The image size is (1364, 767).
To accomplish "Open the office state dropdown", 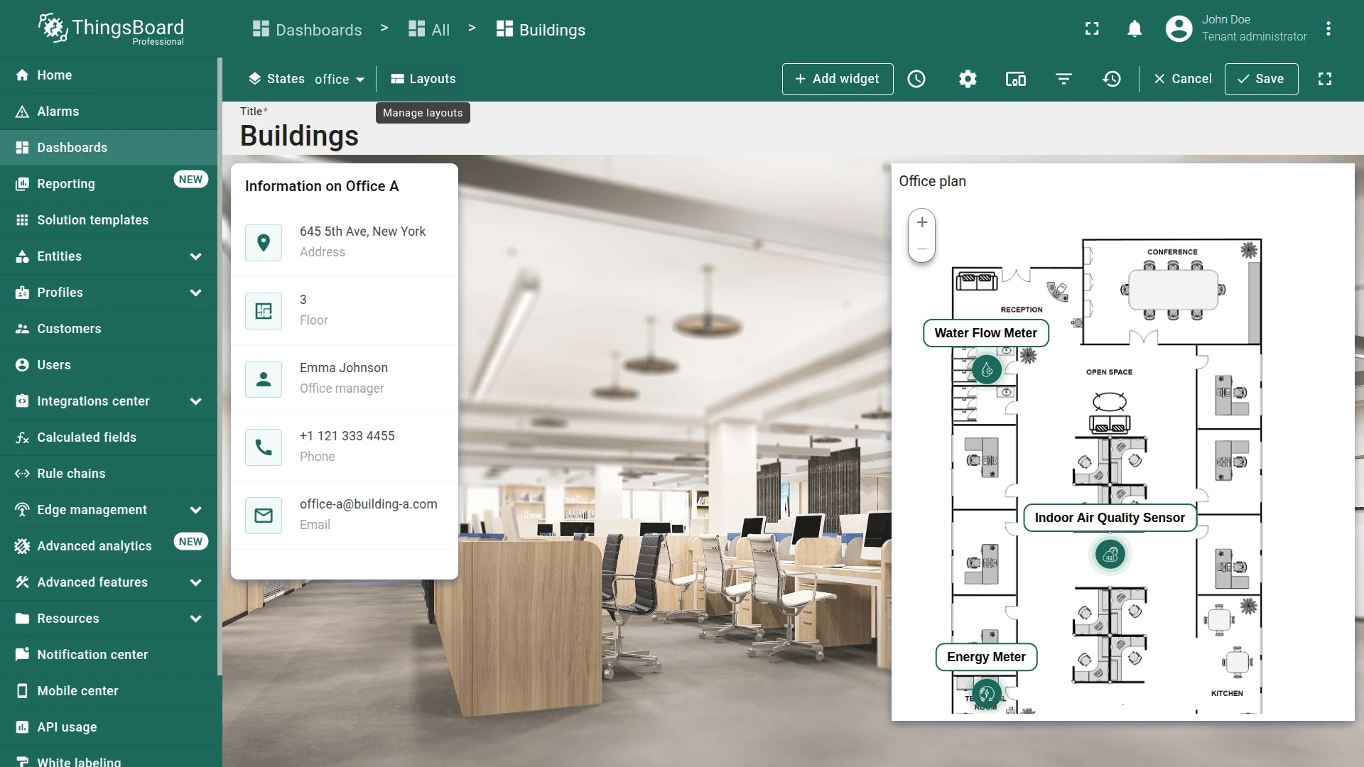I will (x=340, y=79).
